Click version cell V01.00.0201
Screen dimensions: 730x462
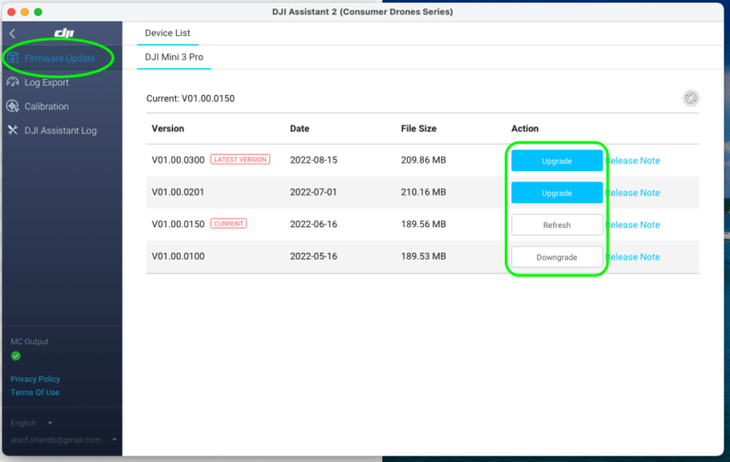pos(178,192)
